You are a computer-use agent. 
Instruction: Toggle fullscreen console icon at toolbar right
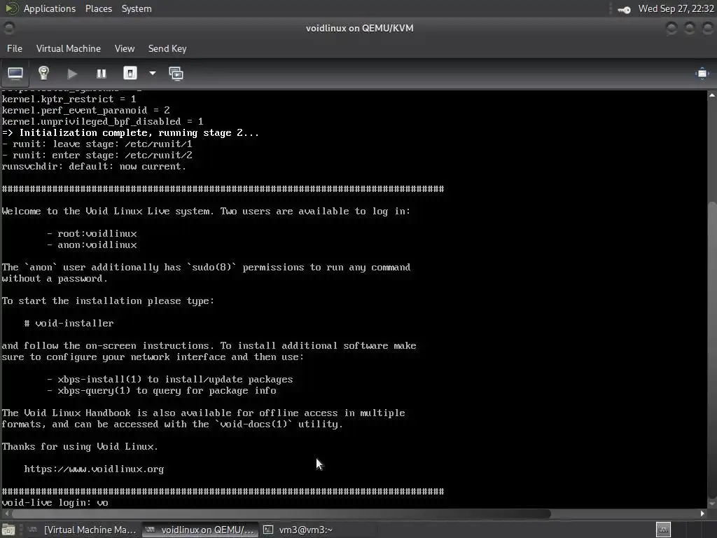pyautogui.click(x=702, y=74)
